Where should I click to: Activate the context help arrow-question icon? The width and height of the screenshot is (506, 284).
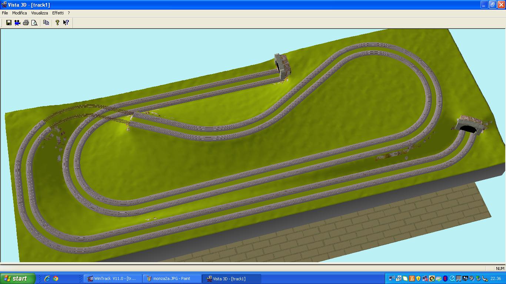(66, 23)
